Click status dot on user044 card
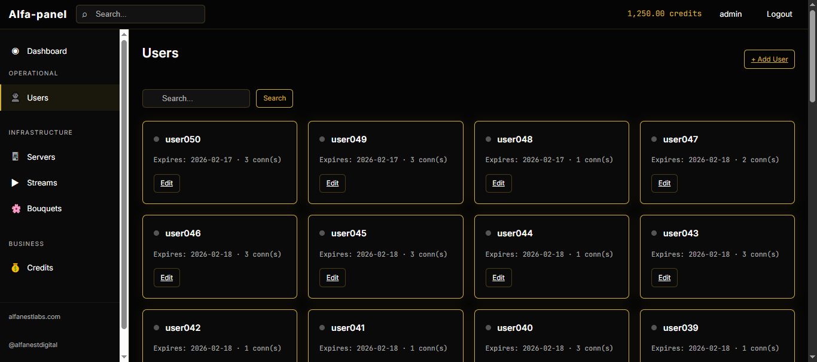The image size is (817, 362). 488,233
